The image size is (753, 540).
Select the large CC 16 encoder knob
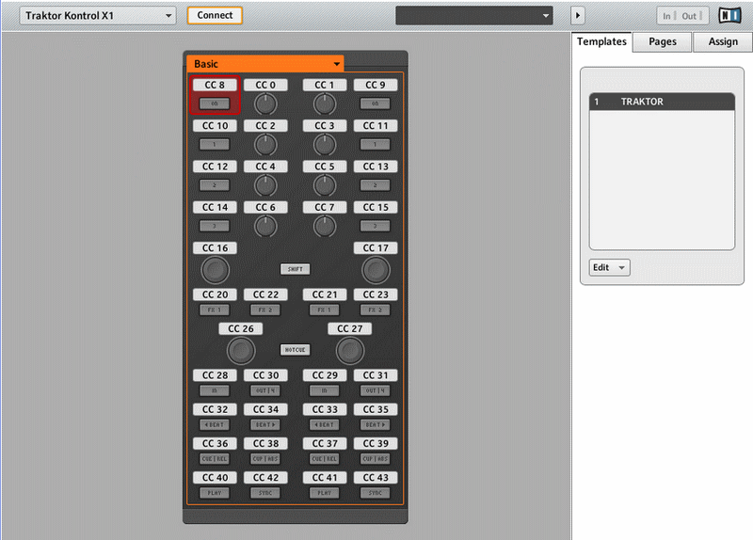215,271
